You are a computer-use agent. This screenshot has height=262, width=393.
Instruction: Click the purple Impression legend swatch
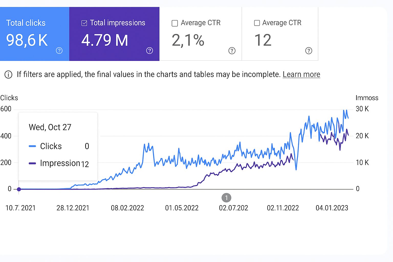click(32, 163)
